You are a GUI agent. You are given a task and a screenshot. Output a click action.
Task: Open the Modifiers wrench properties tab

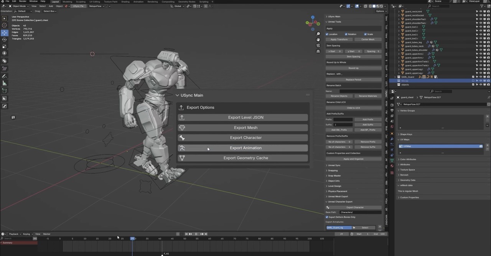point(392,139)
